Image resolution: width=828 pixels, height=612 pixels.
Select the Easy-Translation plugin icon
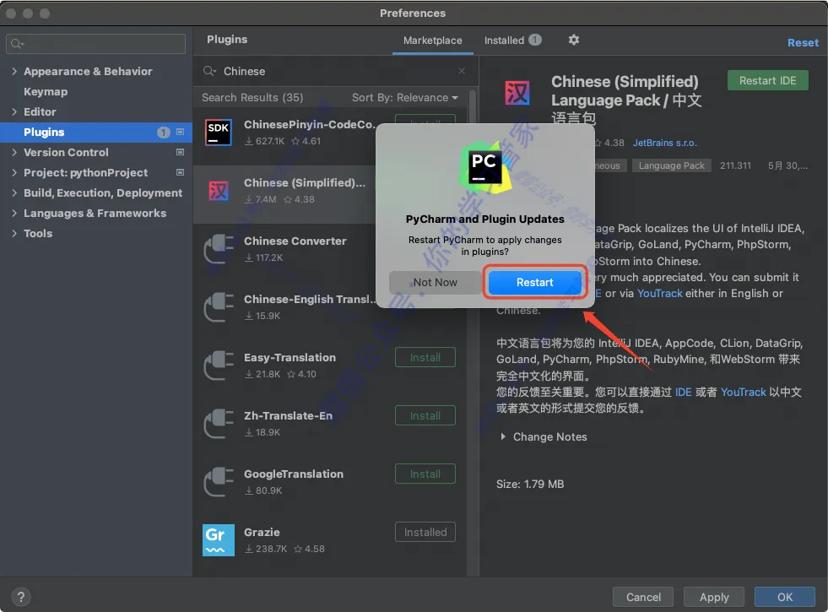click(x=219, y=366)
